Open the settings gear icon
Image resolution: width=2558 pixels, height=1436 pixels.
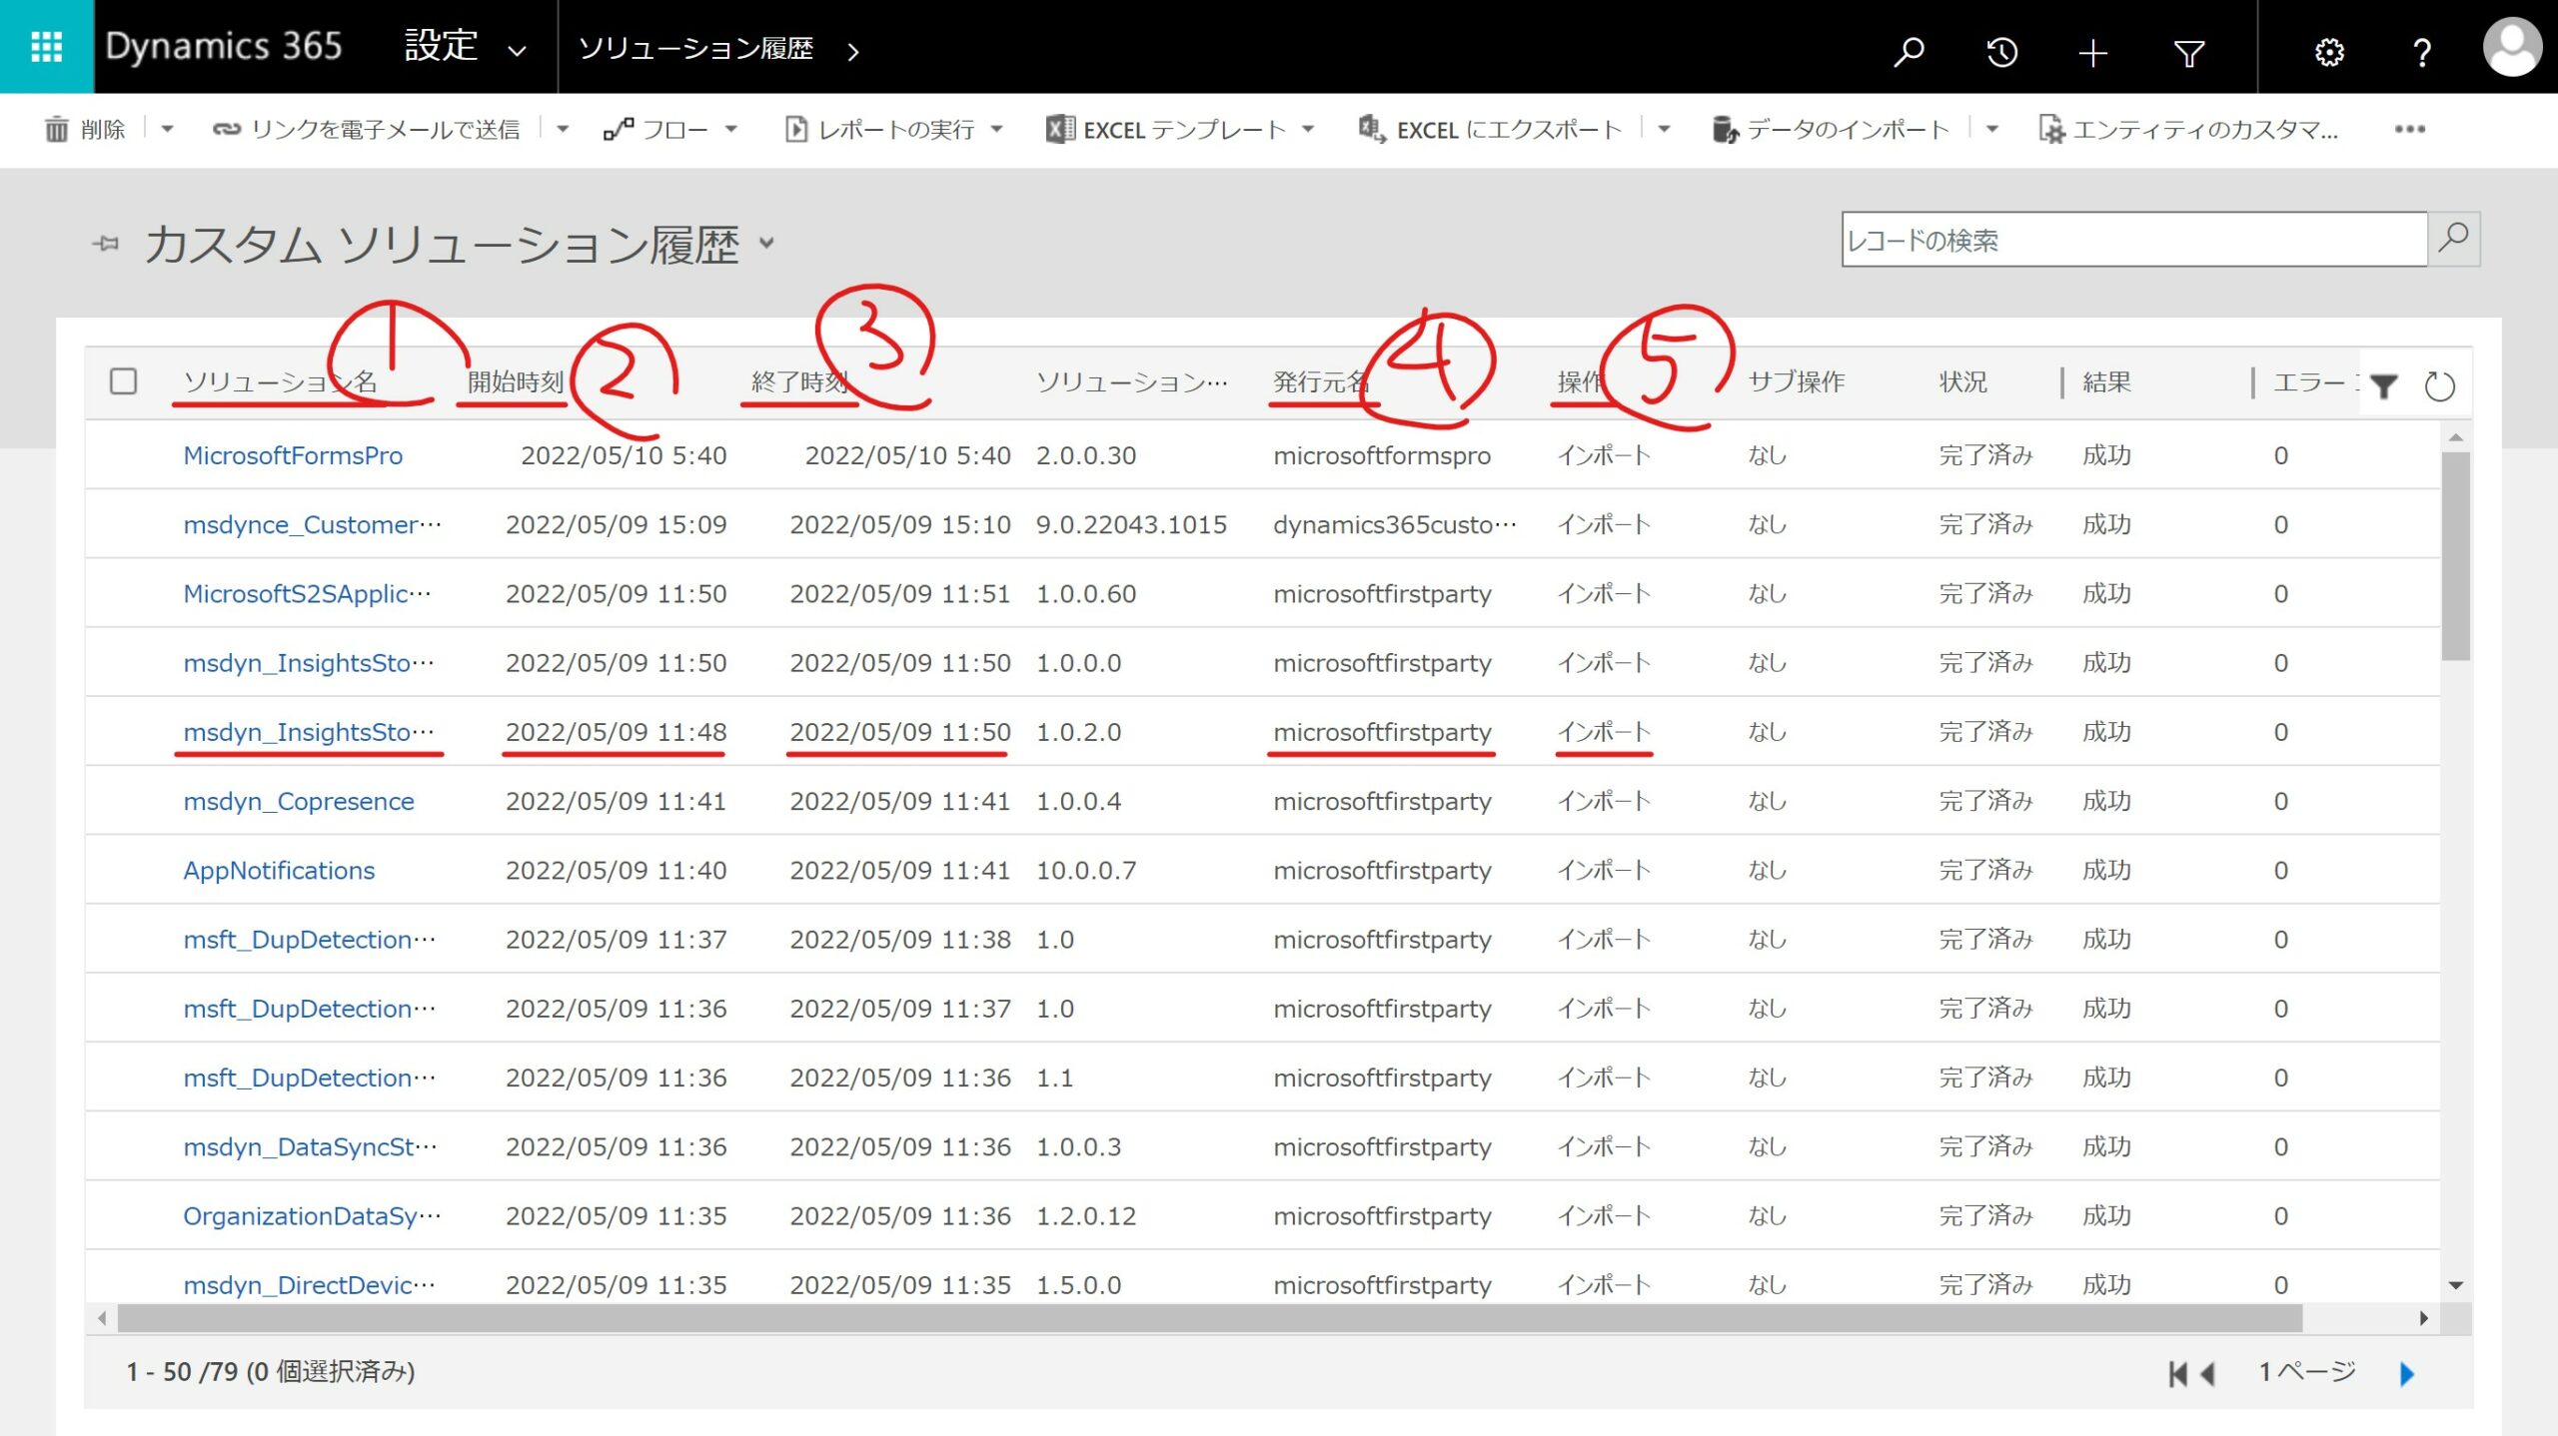tap(2328, 52)
